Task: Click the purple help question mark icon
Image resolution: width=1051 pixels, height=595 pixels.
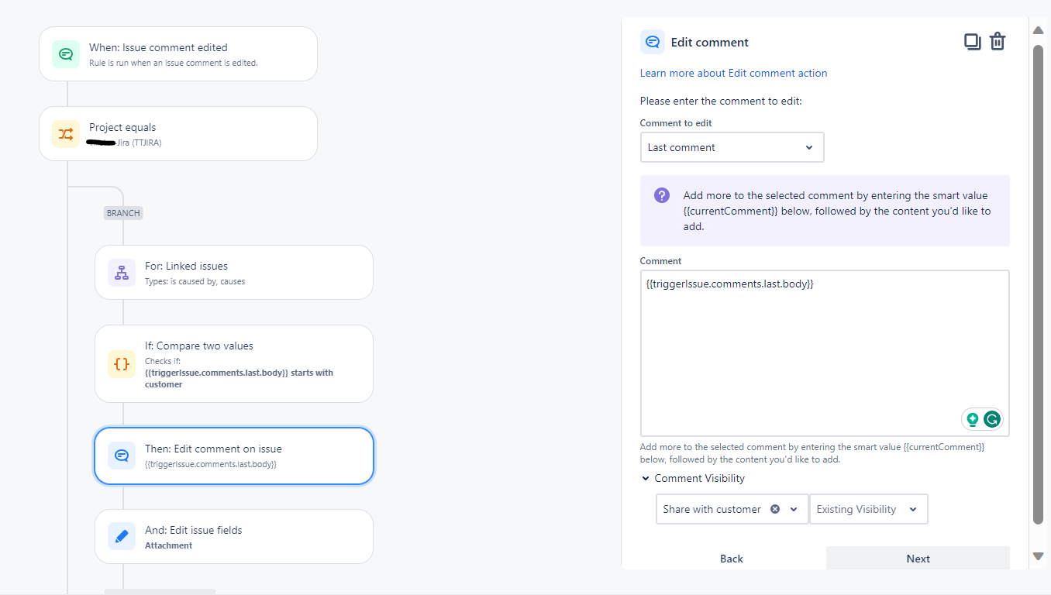Action: coord(662,195)
